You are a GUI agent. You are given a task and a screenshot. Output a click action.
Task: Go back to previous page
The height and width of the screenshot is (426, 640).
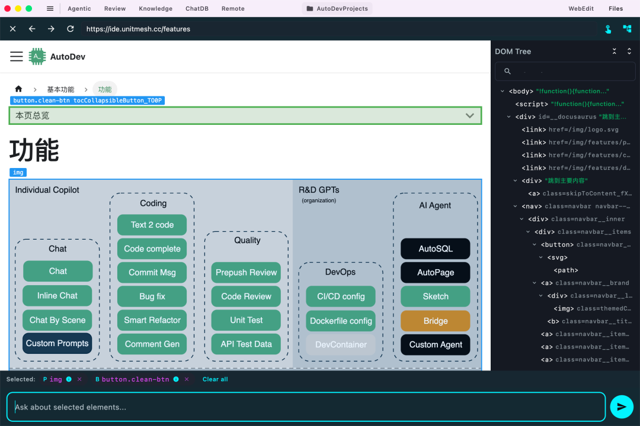click(32, 29)
